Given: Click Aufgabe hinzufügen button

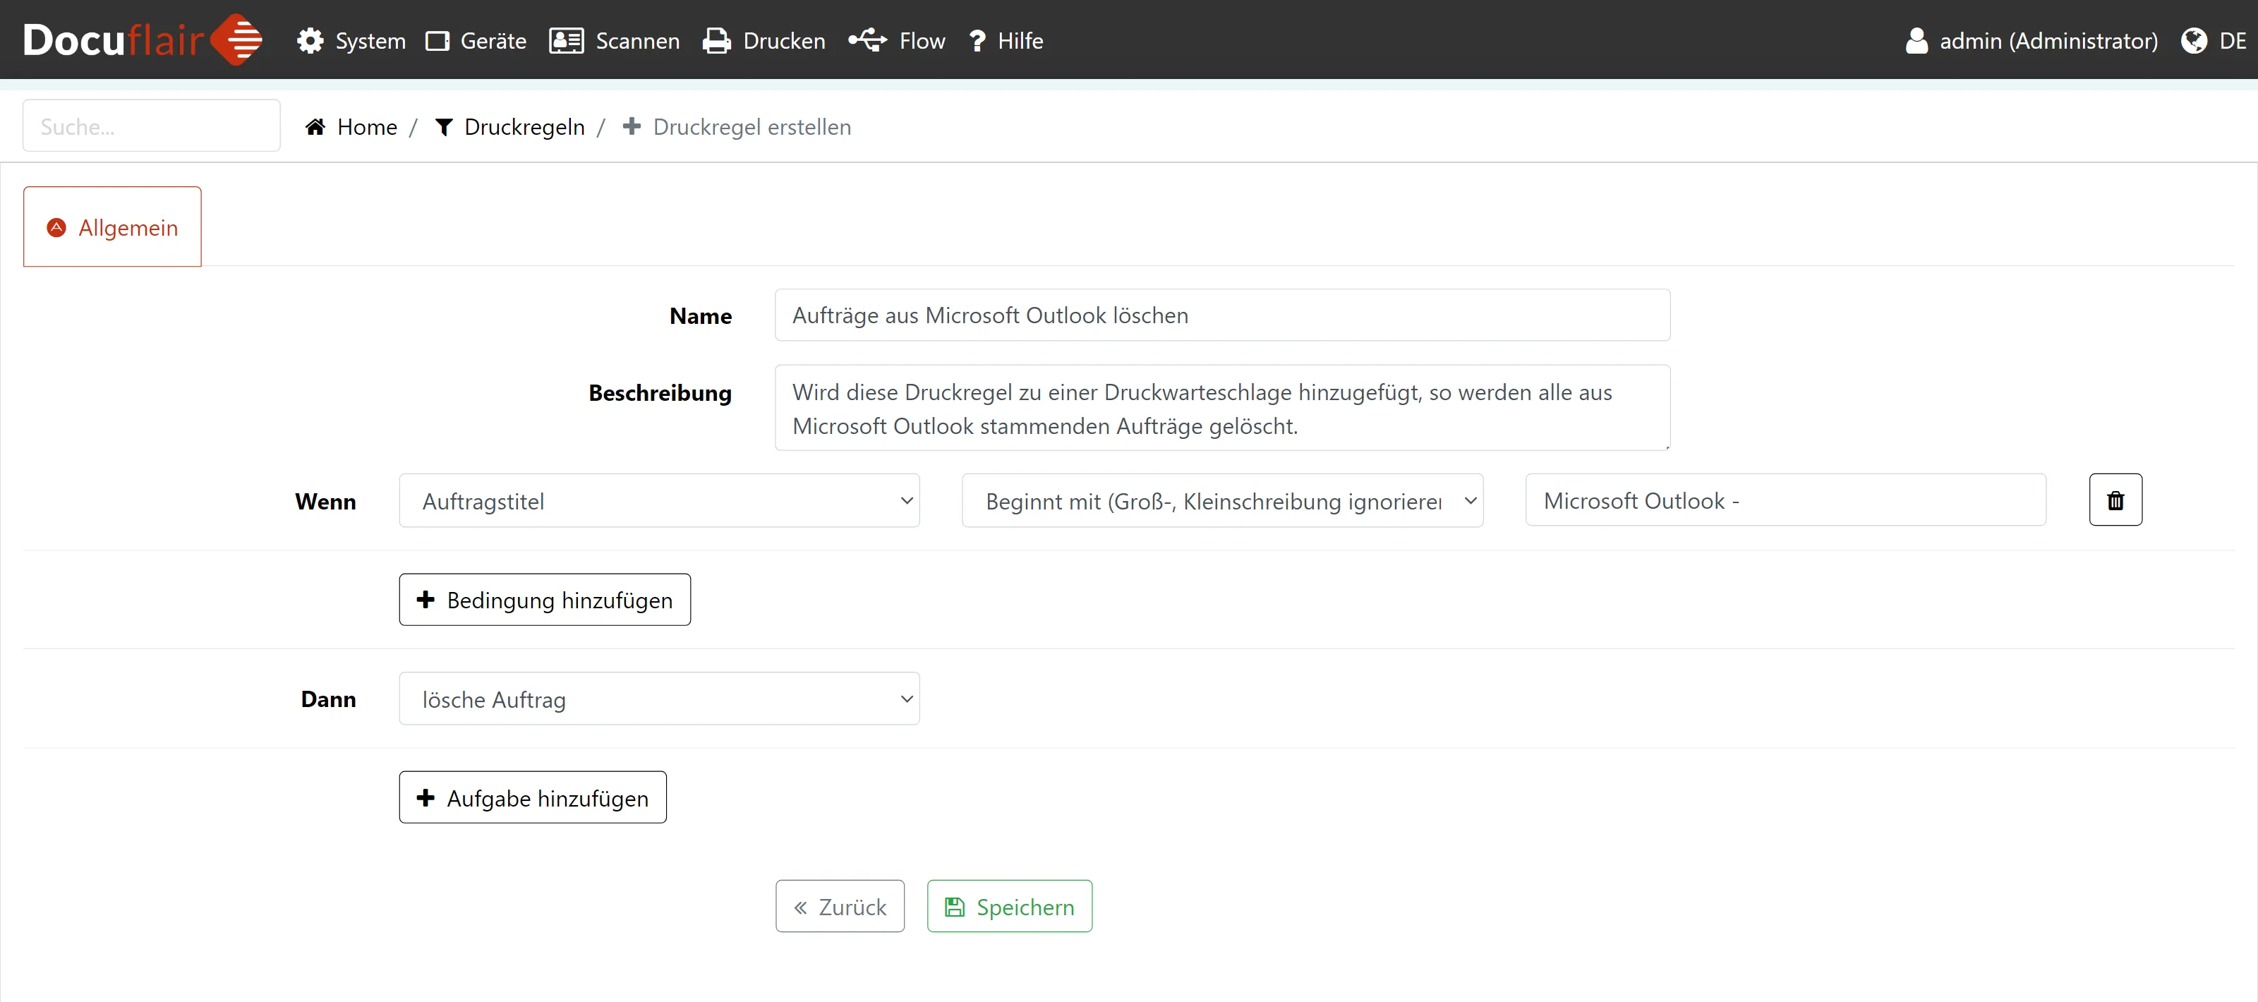Looking at the screenshot, I should tap(532, 799).
